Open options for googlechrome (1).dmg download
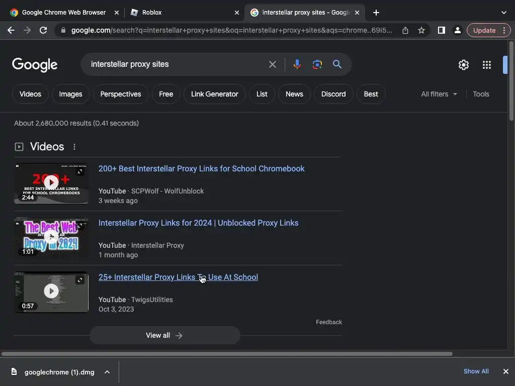 (x=107, y=372)
